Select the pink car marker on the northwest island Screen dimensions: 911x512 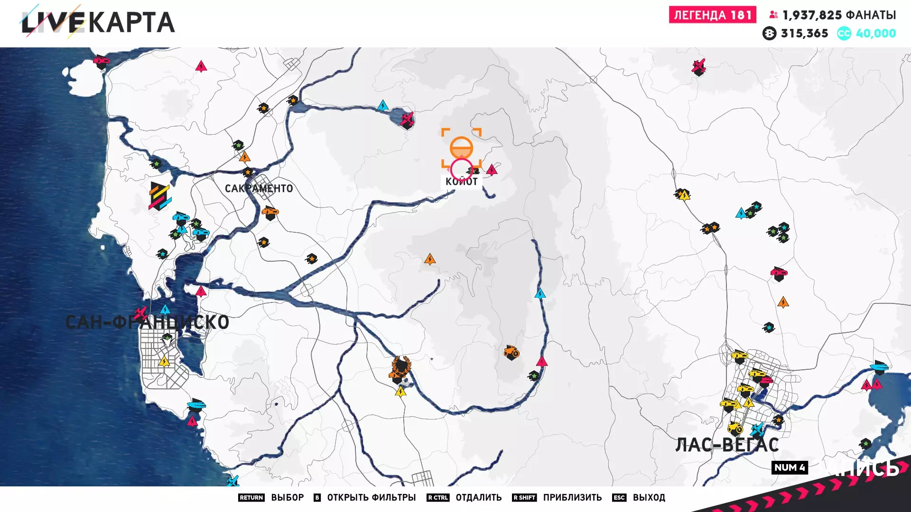(101, 61)
